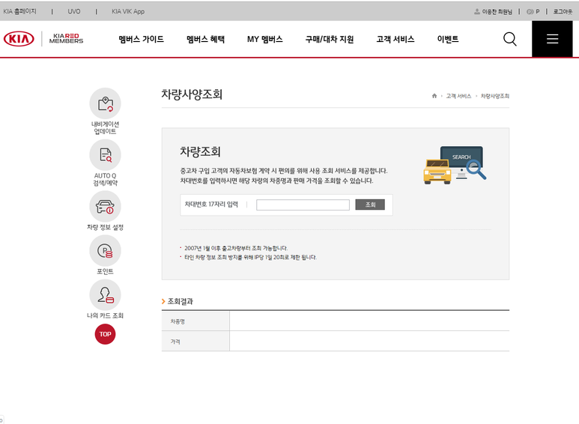Click the KIA 홈페이지 link
The height and width of the screenshot is (424, 579).
tap(20, 11)
